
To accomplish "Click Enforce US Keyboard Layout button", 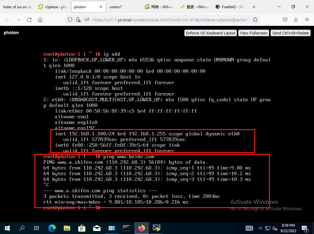I will coord(210,33).
